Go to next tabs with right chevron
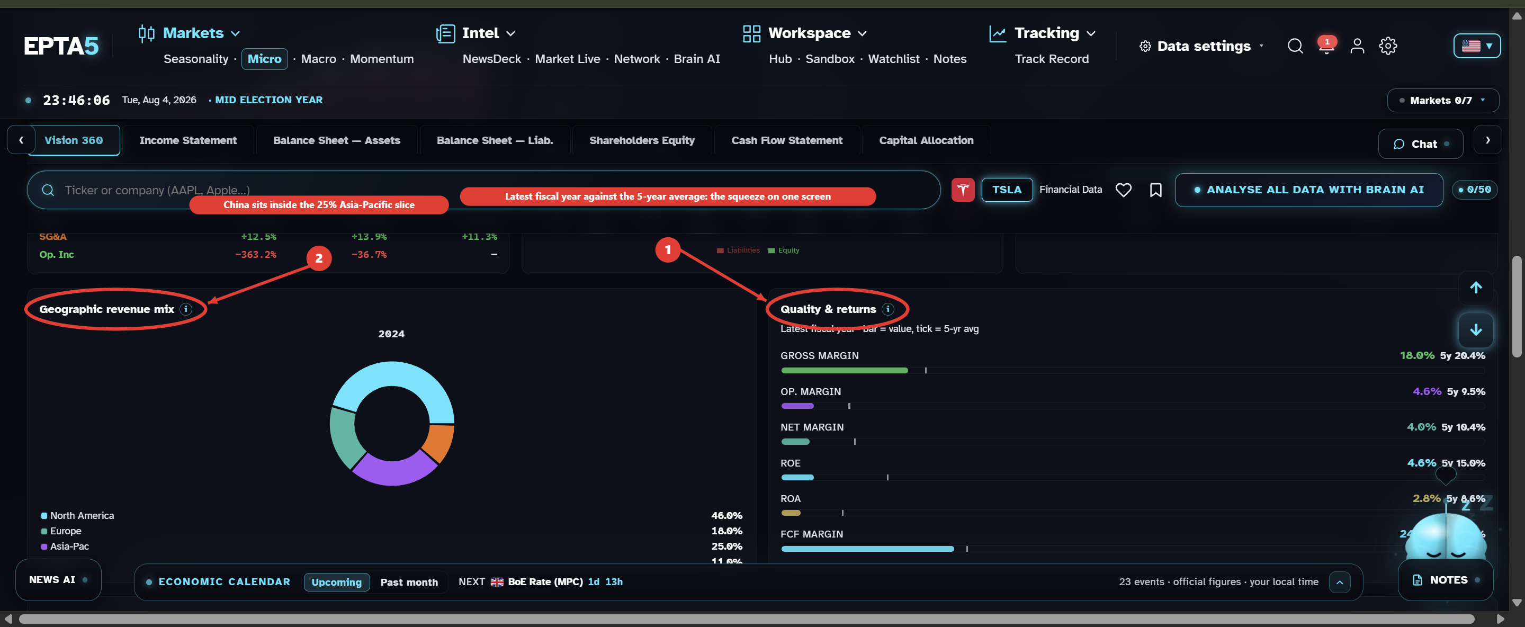The width and height of the screenshot is (1525, 627). click(1487, 140)
